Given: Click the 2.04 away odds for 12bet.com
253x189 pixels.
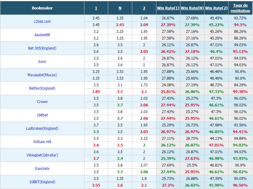Looking at the screenshot, I should point(144,18).
